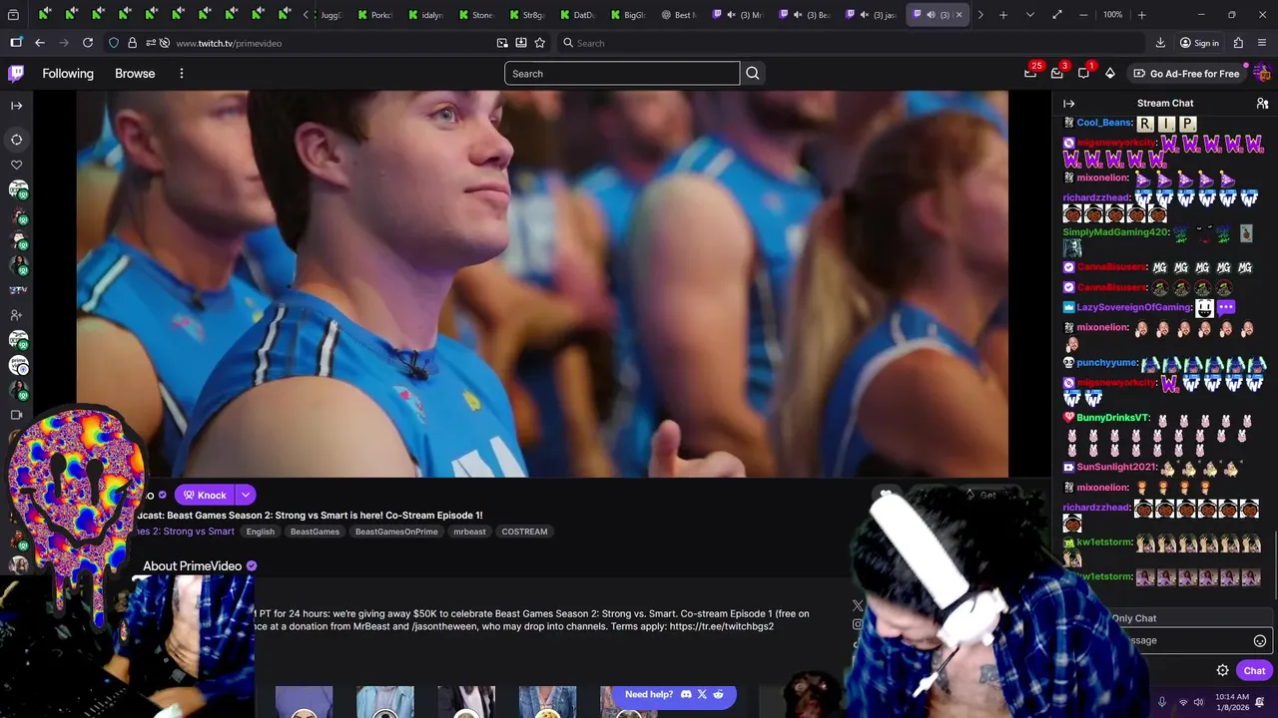Viewport: 1278px width, 718px height.
Task: Click the English tag
Action: pos(261,532)
